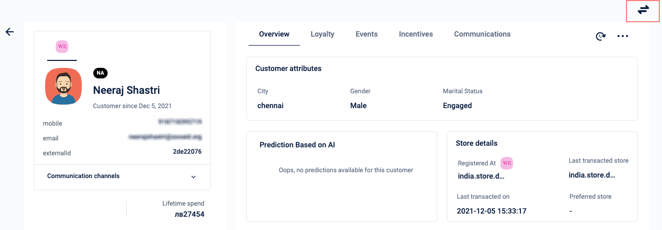Expand the Communication channels section
The image size is (662, 230).
(x=83, y=176)
